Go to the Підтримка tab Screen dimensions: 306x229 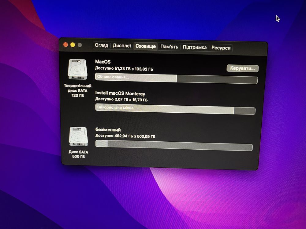195,47
